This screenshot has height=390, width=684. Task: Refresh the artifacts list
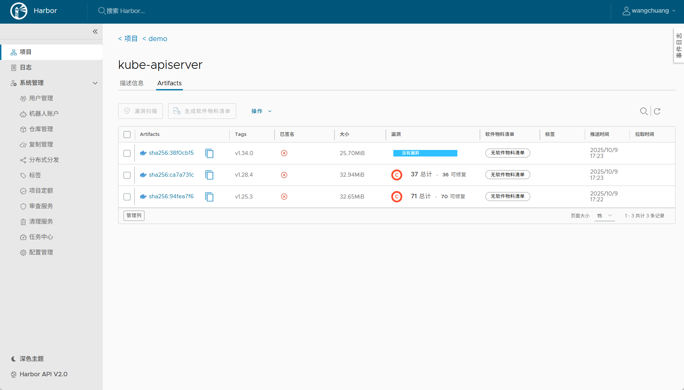pyautogui.click(x=657, y=111)
